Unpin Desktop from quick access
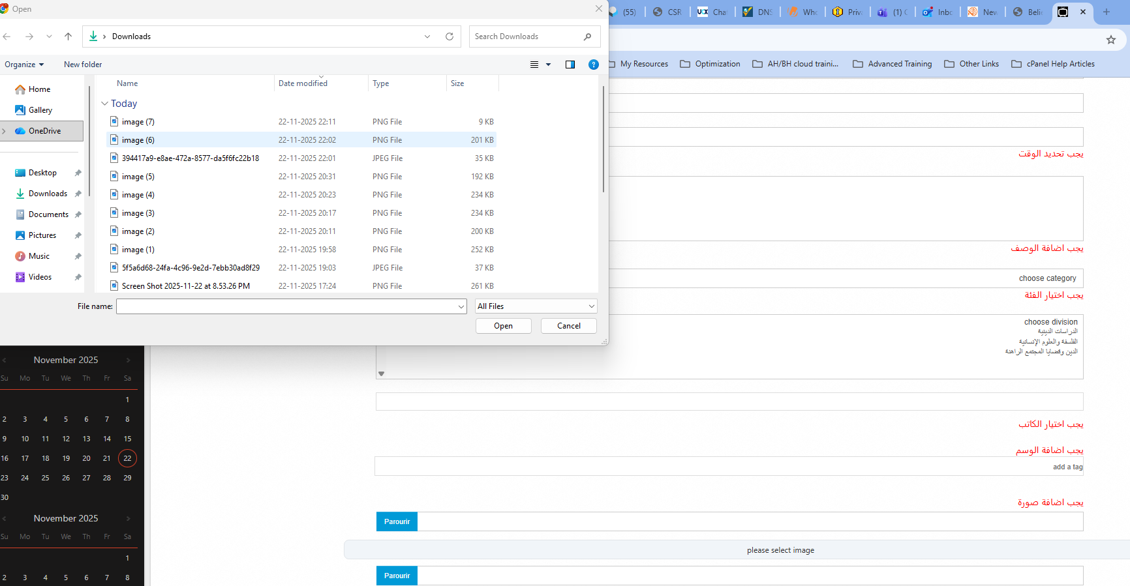The image size is (1130, 586). coord(78,173)
